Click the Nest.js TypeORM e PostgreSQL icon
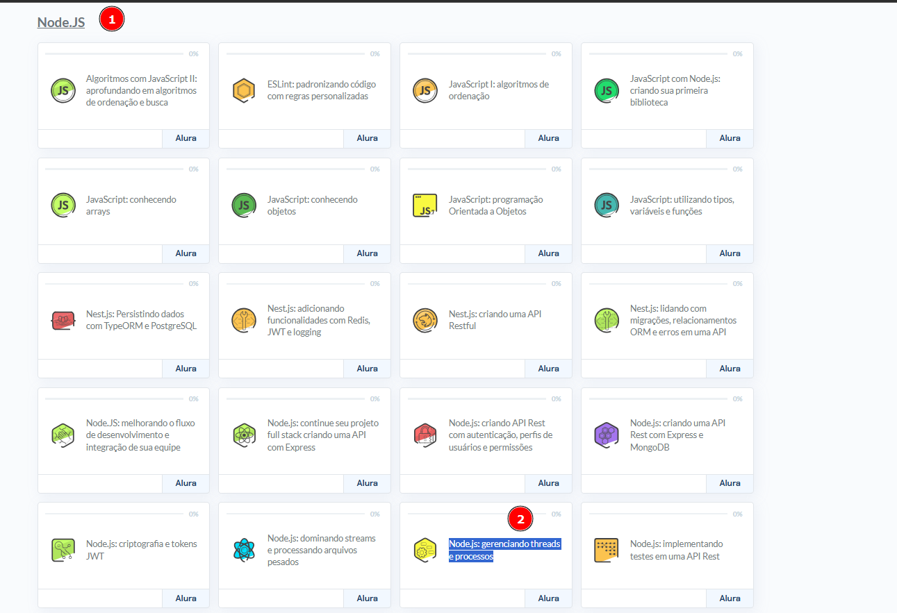This screenshot has height=613, width=897. (x=63, y=320)
